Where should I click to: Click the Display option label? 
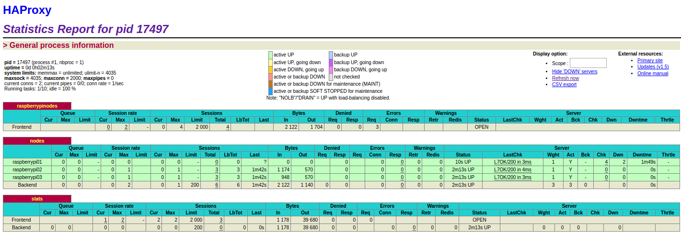pos(550,54)
